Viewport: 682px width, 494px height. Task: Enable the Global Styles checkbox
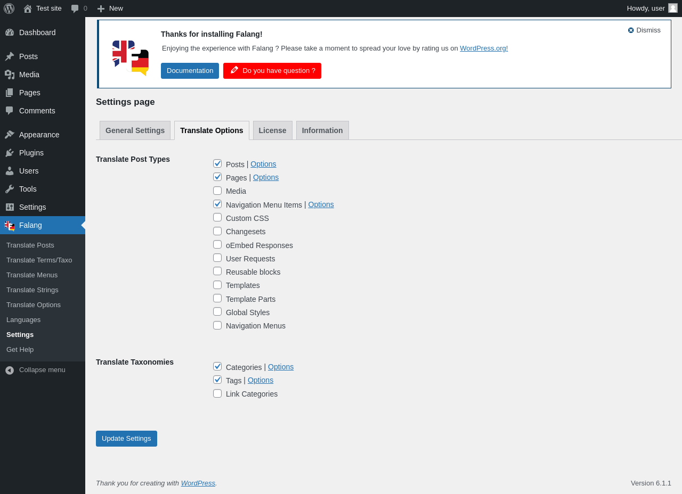pos(217,311)
